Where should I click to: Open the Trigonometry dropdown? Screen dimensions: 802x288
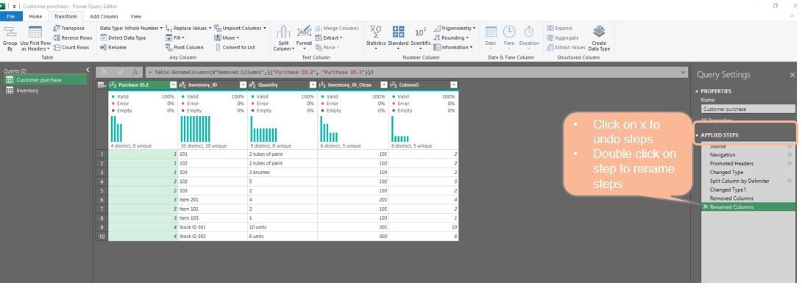click(x=454, y=28)
